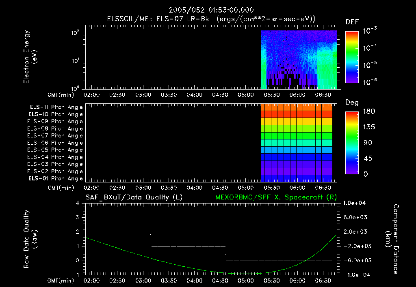416x287 pixels.
Task: Click 05:30 on the electron energy time axis
Action: pyautogui.click(x=272, y=95)
